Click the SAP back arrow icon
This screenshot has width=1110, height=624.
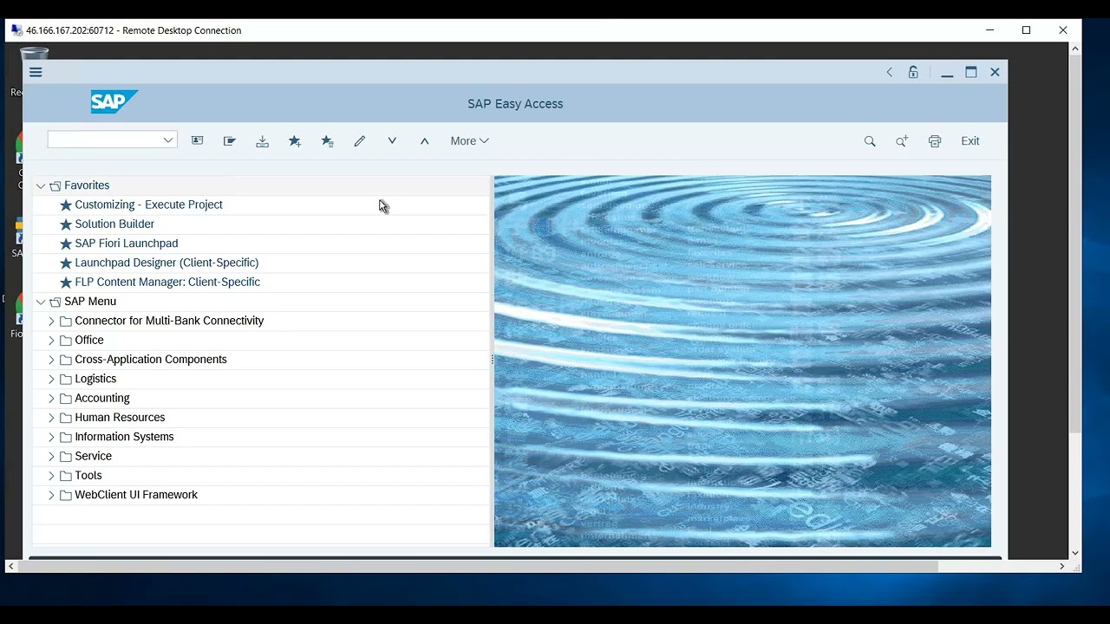pyautogui.click(x=889, y=72)
